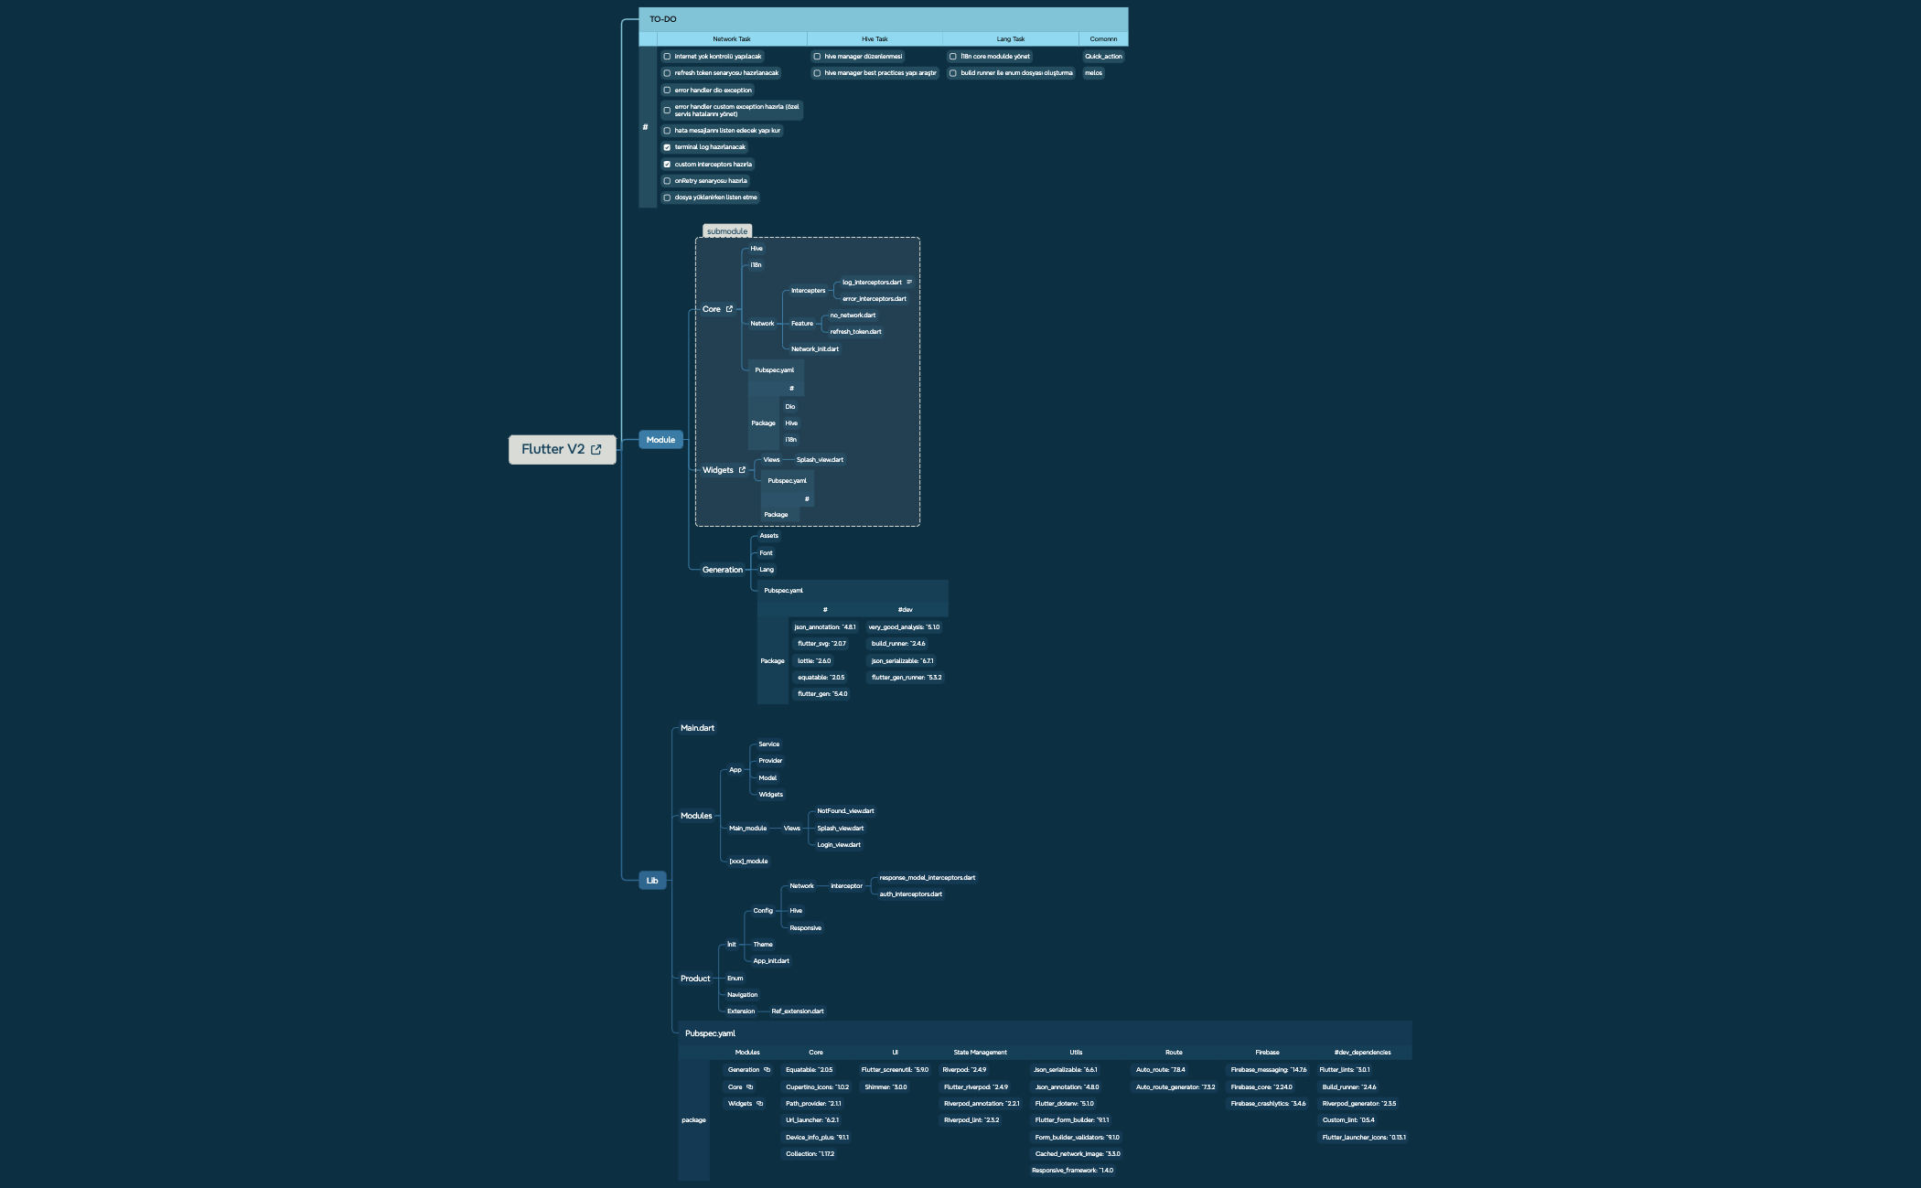Select the Module branch node
The height and width of the screenshot is (1188, 1921).
(x=660, y=440)
